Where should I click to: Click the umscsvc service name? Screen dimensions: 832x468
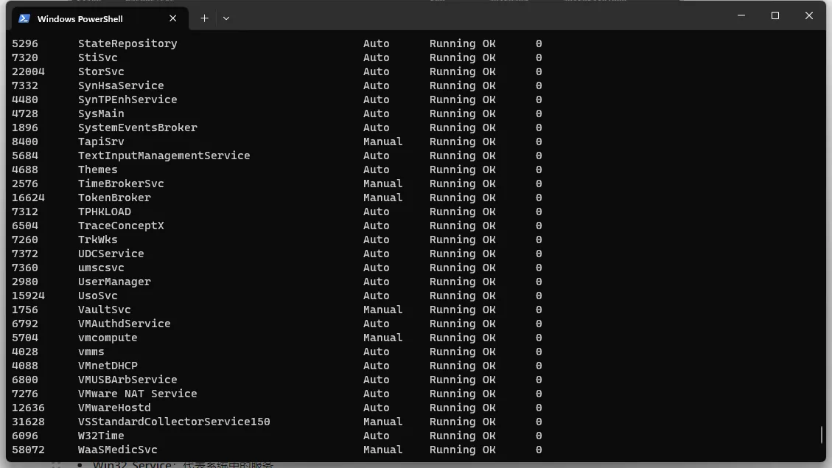pyautogui.click(x=101, y=268)
